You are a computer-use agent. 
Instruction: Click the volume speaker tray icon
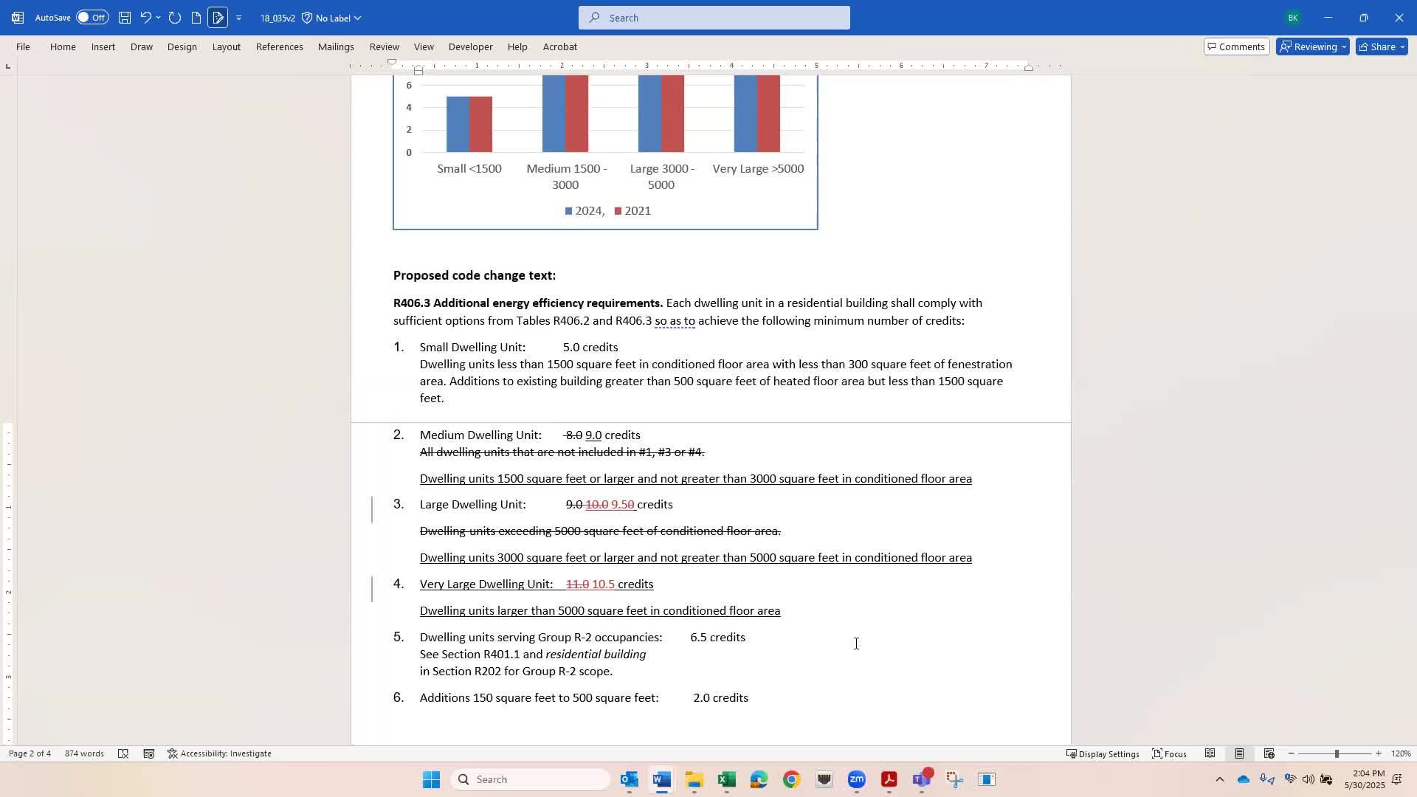(x=1308, y=779)
